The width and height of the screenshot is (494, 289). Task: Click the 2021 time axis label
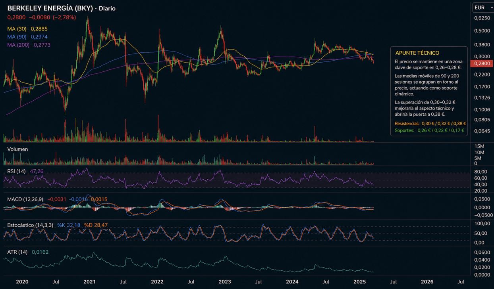pos(89,282)
